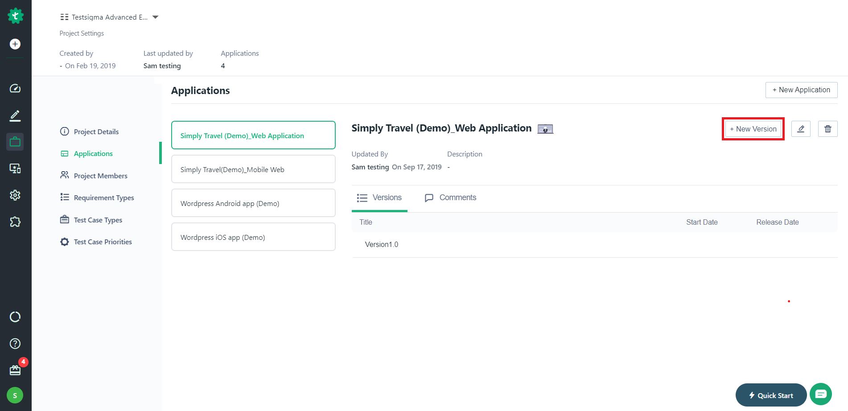The width and height of the screenshot is (848, 411).
Task: Select the briefcase projects icon in sidebar
Action: click(x=15, y=142)
